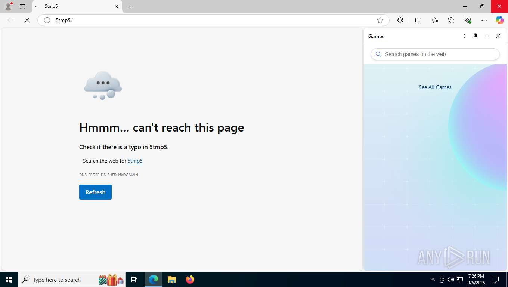Unpin the Games sidebar panel
508x287 pixels.
pyautogui.click(x=476, y=36)
